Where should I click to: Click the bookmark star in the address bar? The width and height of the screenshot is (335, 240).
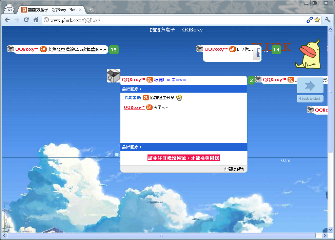[x=317, y=20]
